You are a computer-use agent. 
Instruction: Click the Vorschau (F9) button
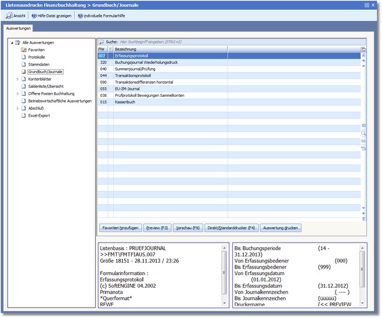point(188,228)
